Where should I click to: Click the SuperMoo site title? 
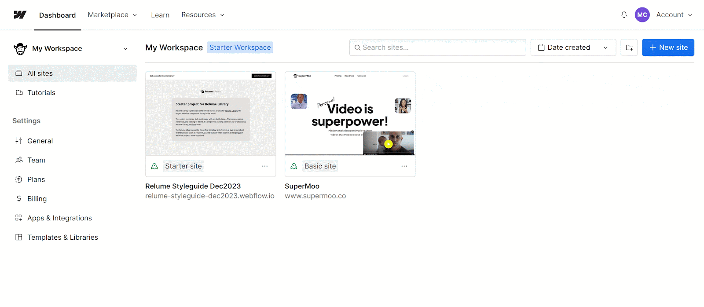point(302,186)
